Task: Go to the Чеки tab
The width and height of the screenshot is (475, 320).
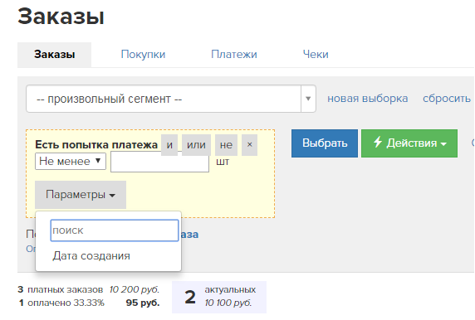Action: pyautogui.click(x=316, y=55)
